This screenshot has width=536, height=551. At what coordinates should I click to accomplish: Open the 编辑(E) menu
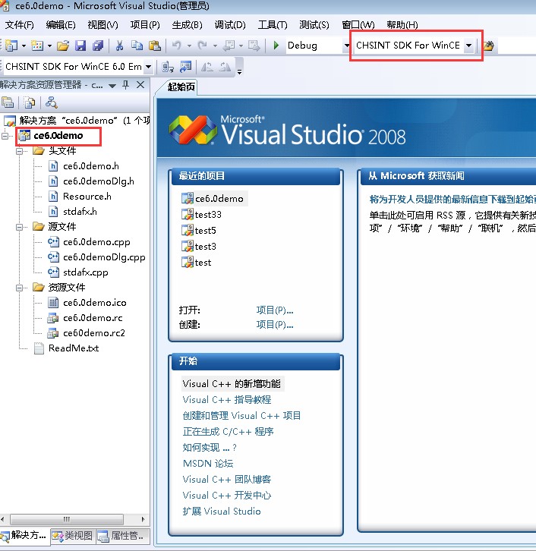coord(61,25)
